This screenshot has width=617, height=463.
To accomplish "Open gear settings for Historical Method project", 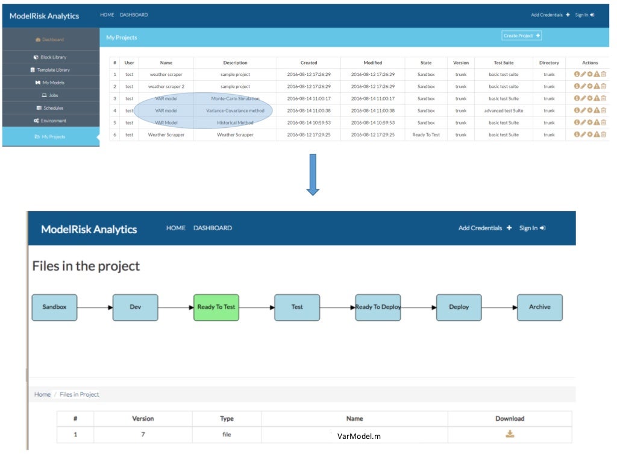I will (x=590, y=122).
